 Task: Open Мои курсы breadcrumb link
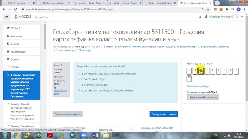click(81, 47)
